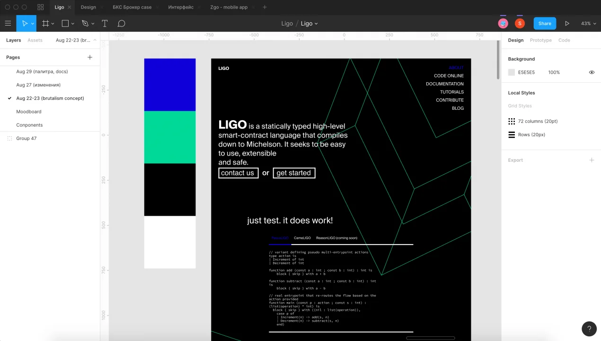
Task: Open the Assets panel tab
Action: 35,40
